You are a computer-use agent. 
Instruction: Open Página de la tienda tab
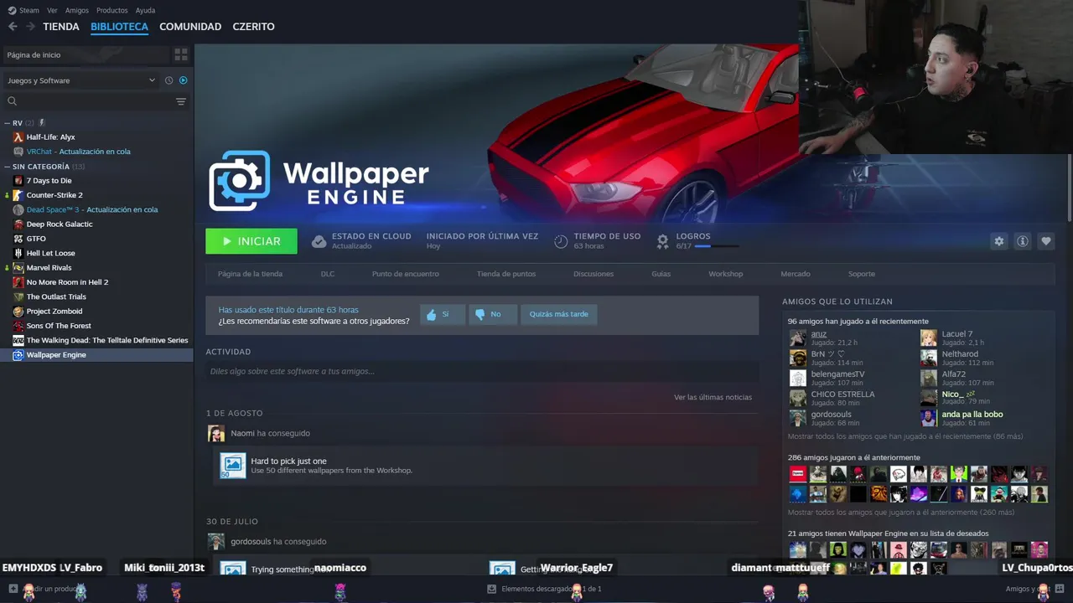250,274
